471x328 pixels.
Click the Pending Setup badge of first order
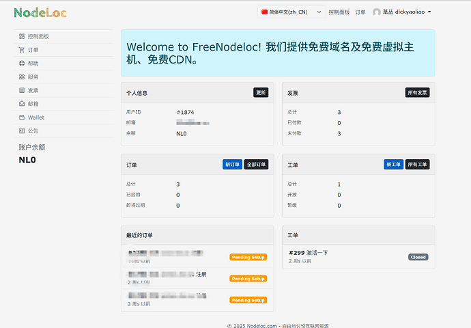click(248, 257)
